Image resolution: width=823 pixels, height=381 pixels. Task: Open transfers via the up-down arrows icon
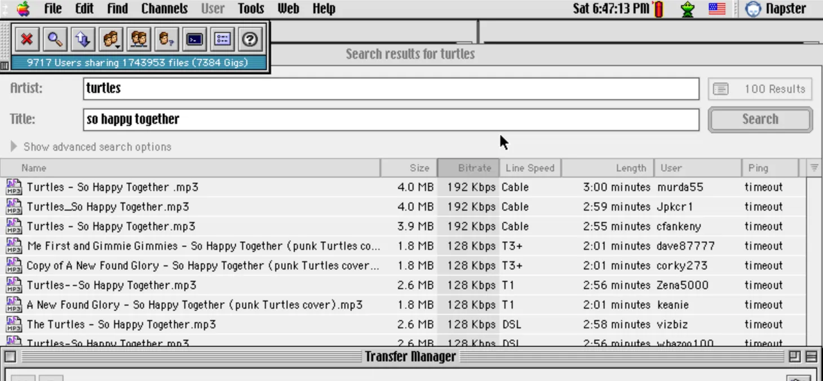(83, 39)
